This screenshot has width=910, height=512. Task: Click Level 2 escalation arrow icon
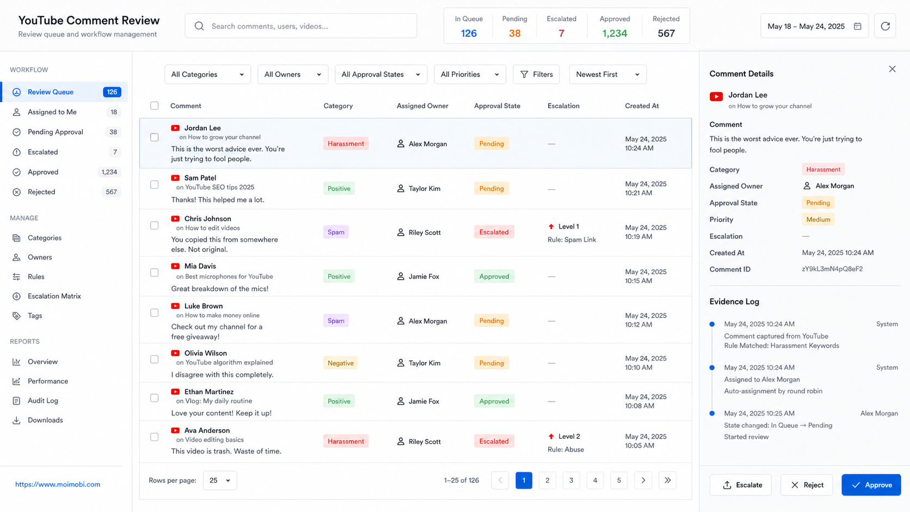(551, 436)
